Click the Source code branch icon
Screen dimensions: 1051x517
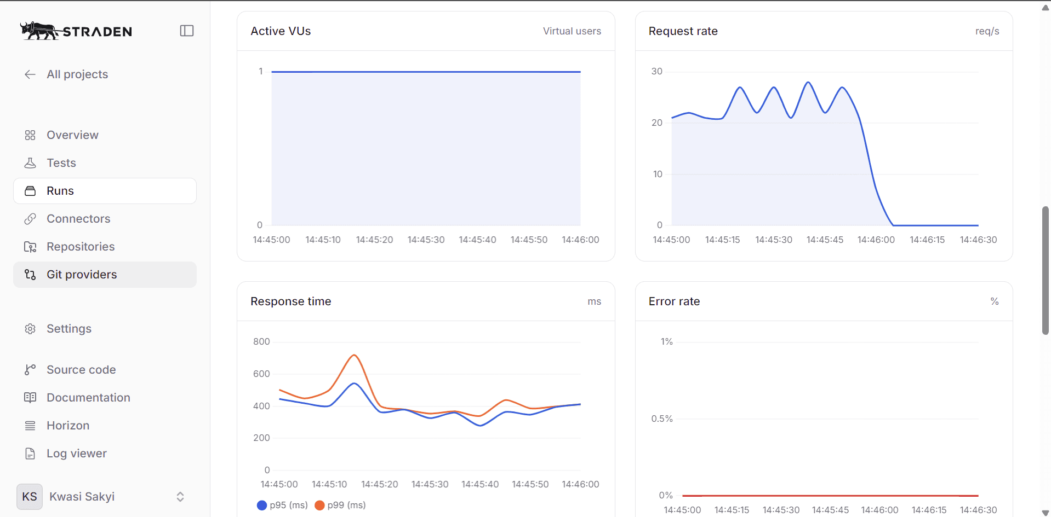(x=30, y=370)
